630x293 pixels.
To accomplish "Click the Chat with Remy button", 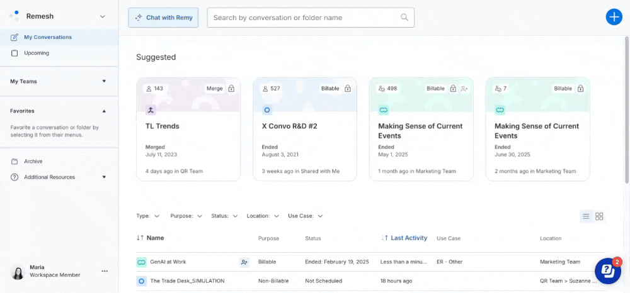I will click(x=164, y=18).
